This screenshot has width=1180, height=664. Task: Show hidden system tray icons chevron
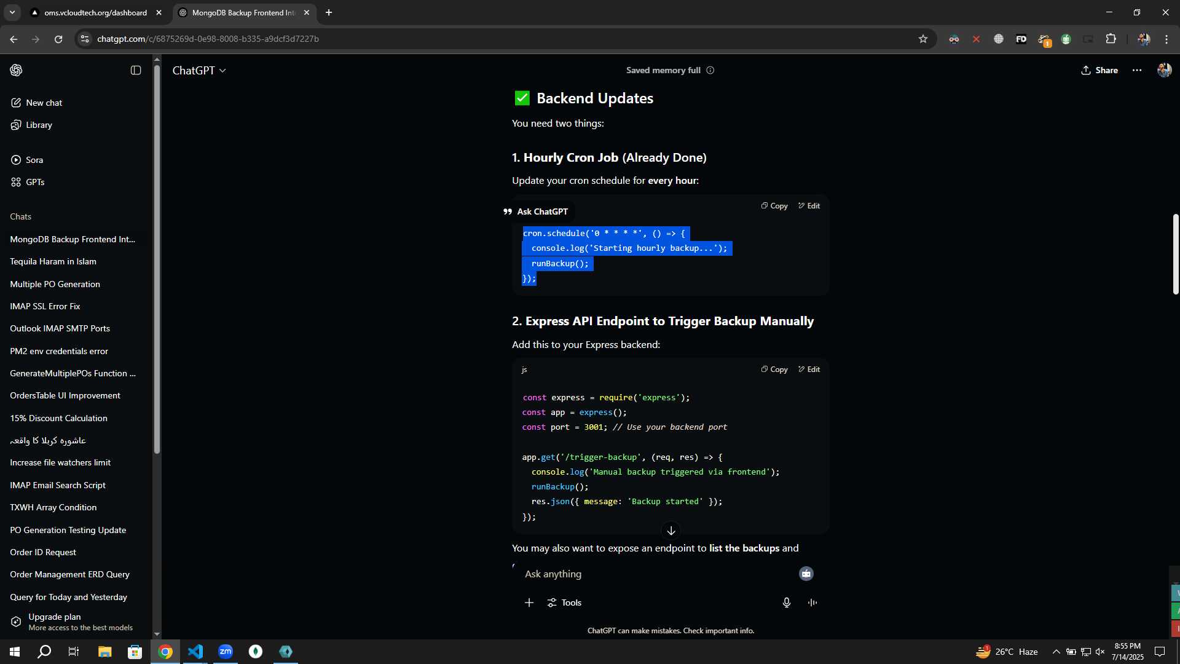click(x=1056, y=652)
